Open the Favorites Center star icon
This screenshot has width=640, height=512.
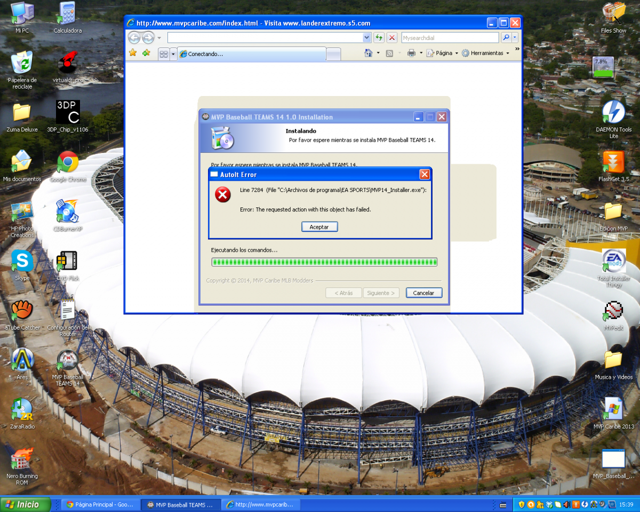click(133, 53)
